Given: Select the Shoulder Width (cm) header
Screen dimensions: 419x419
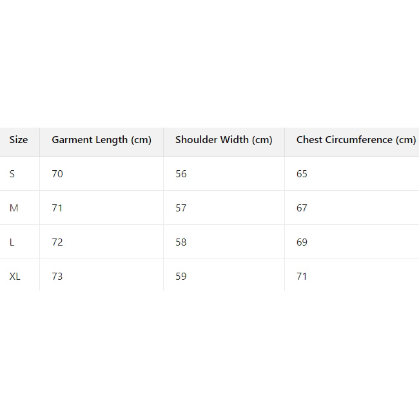Looking at the screenshot, I should point(224,140).
